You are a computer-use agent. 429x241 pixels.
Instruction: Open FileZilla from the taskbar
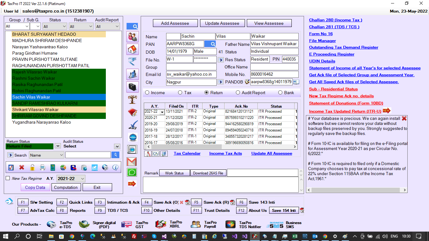pyautogui.click(x=134, y=236)
